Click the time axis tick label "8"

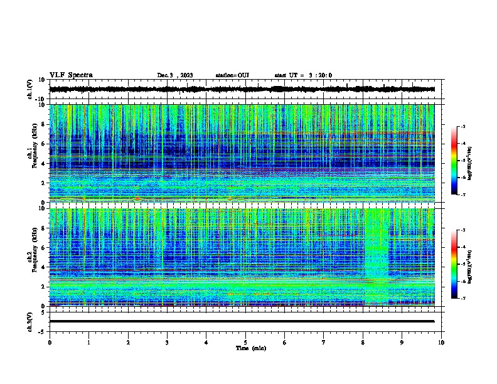[363, 342]
